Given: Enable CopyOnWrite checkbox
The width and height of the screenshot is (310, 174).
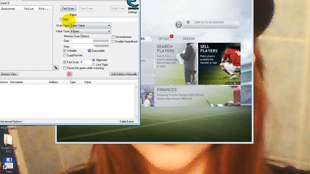Looking at the screenshot, I should [64, 56].
